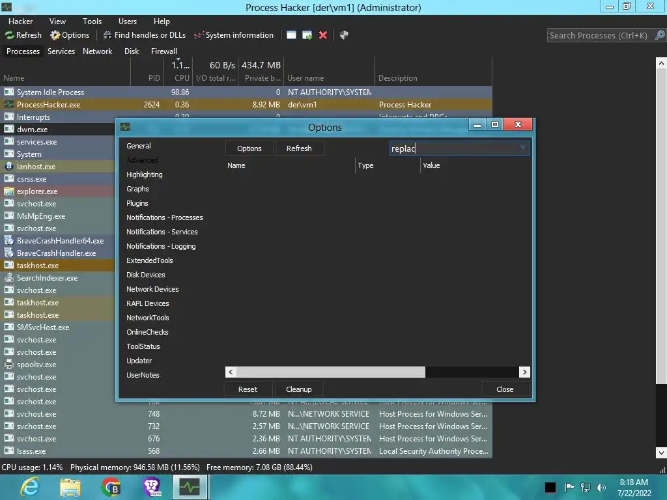
Task: Open the dropdown arrow in the replac filter box
Action: coord(523,147)
